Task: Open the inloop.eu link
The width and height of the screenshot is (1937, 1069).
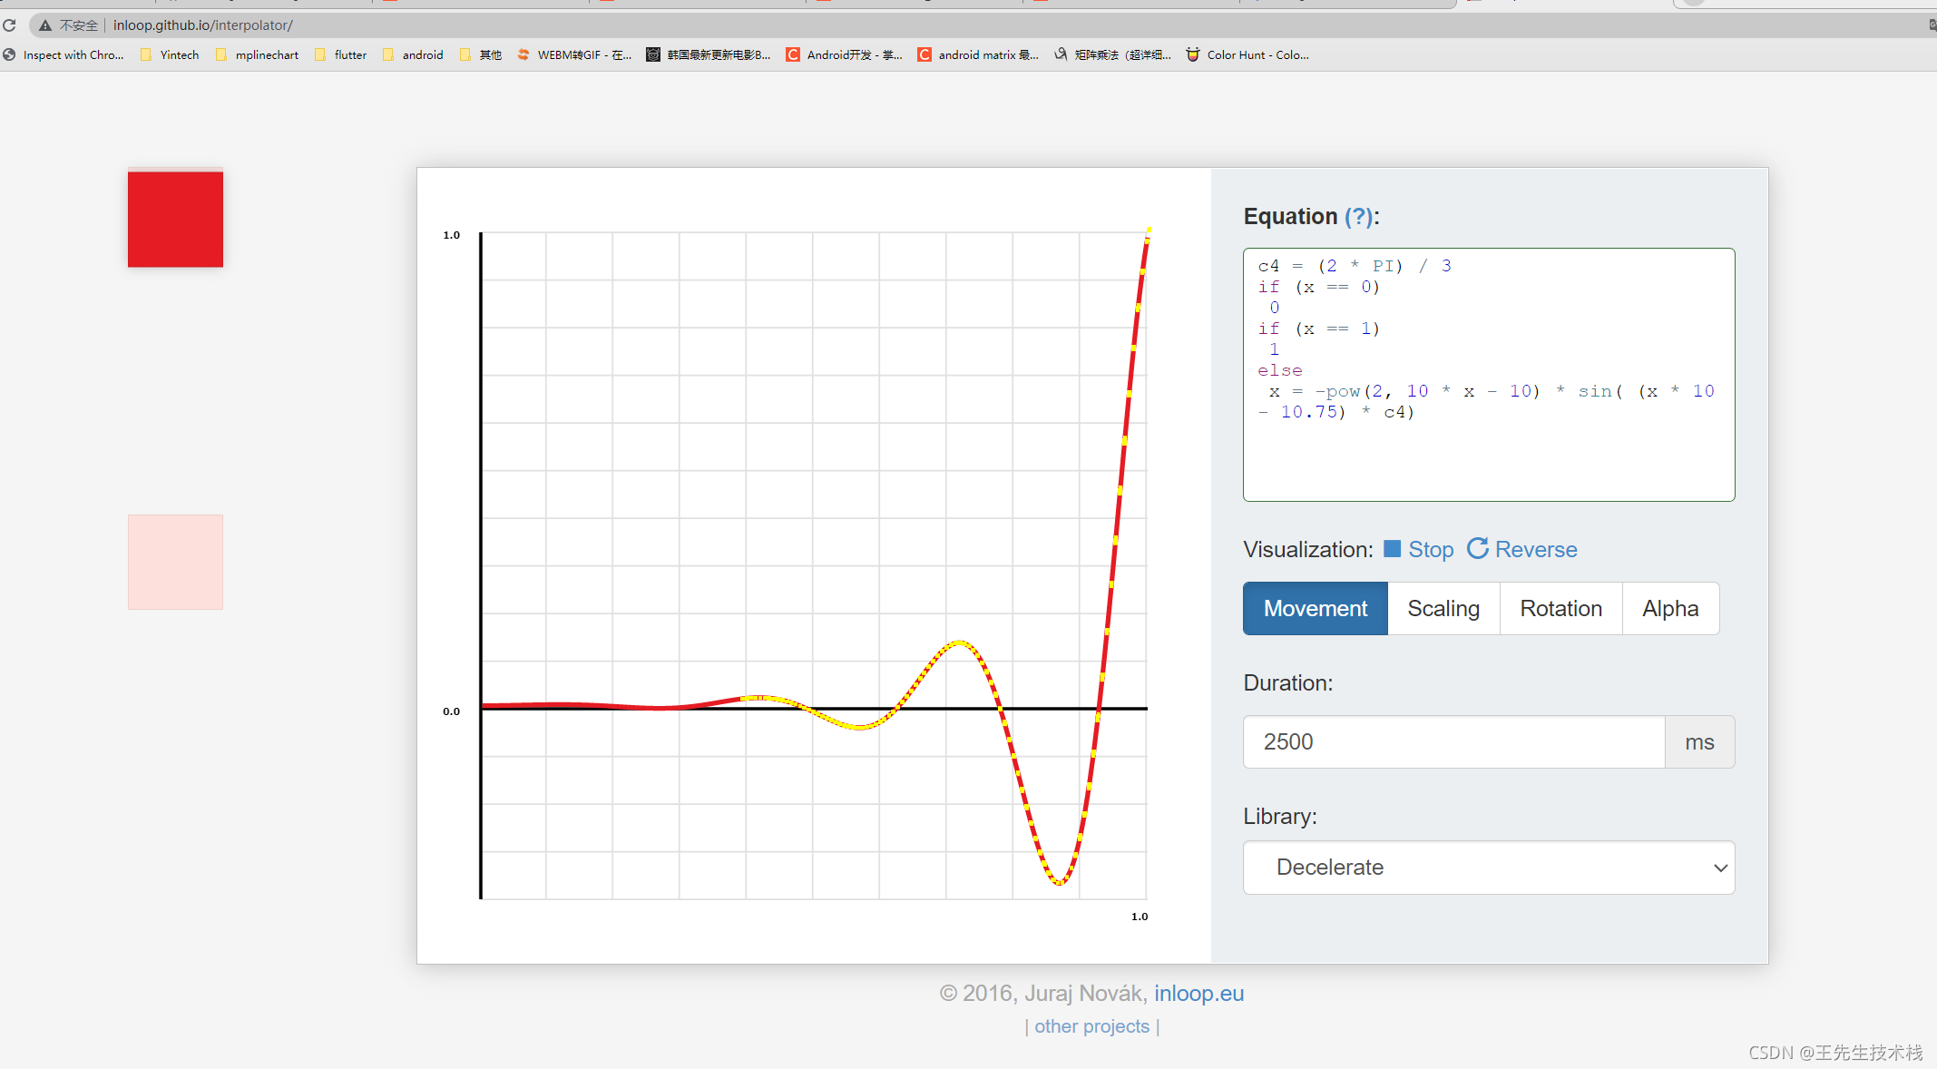Action: 1198,994
